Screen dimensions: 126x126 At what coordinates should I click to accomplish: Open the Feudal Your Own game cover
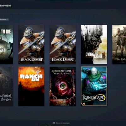pyautogui.click(x=6, y=86)
